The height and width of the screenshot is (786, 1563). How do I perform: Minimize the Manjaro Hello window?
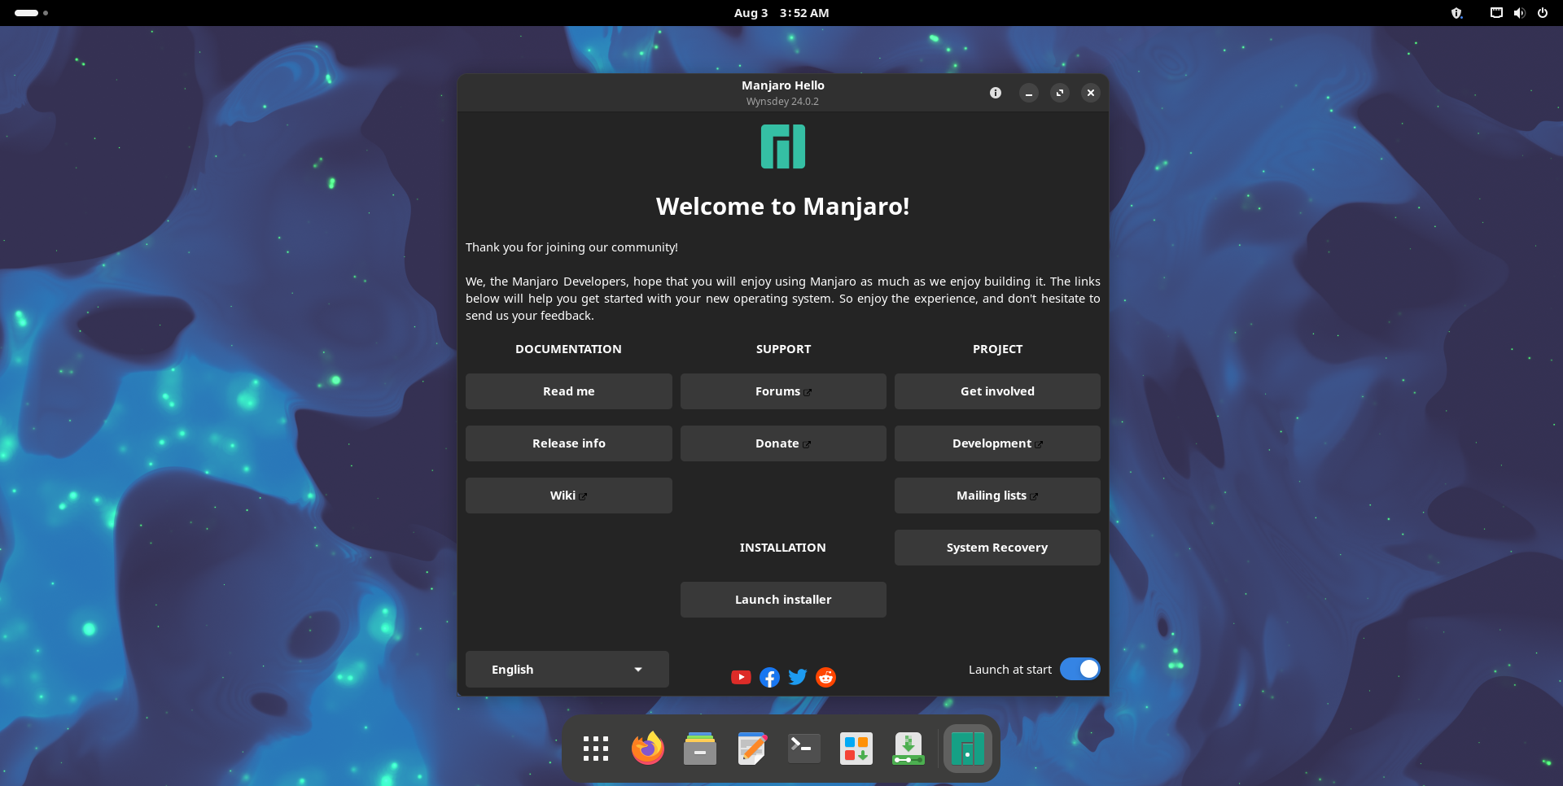pyautogui.click(x=1029, y=93)
